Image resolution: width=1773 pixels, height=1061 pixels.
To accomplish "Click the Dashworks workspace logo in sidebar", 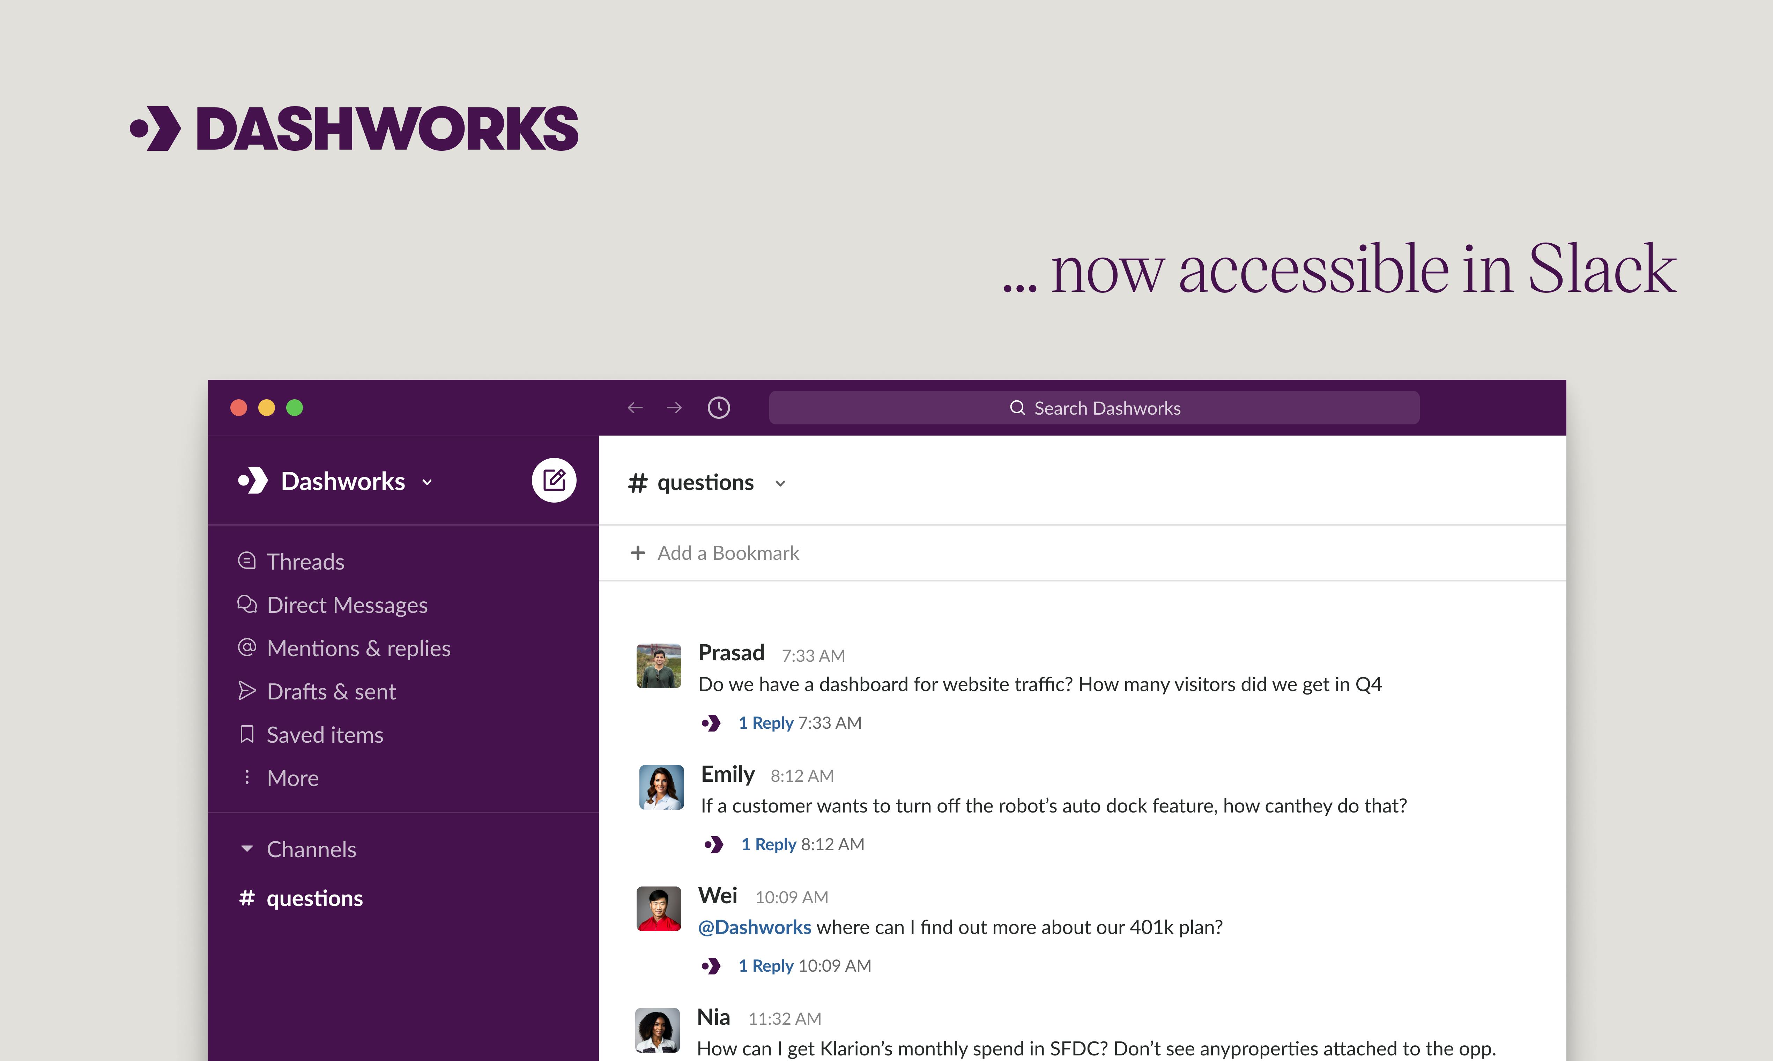I will [x=253, y=481].
